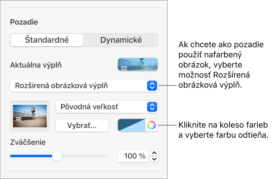Image resolution: width=272 pixels, height=179 pixels.
Task: Click the 100 % scale input field
Action: [x=133, y=156]
